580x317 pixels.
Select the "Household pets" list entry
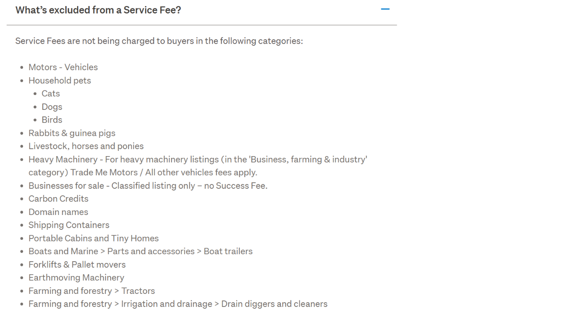[60, 80]
